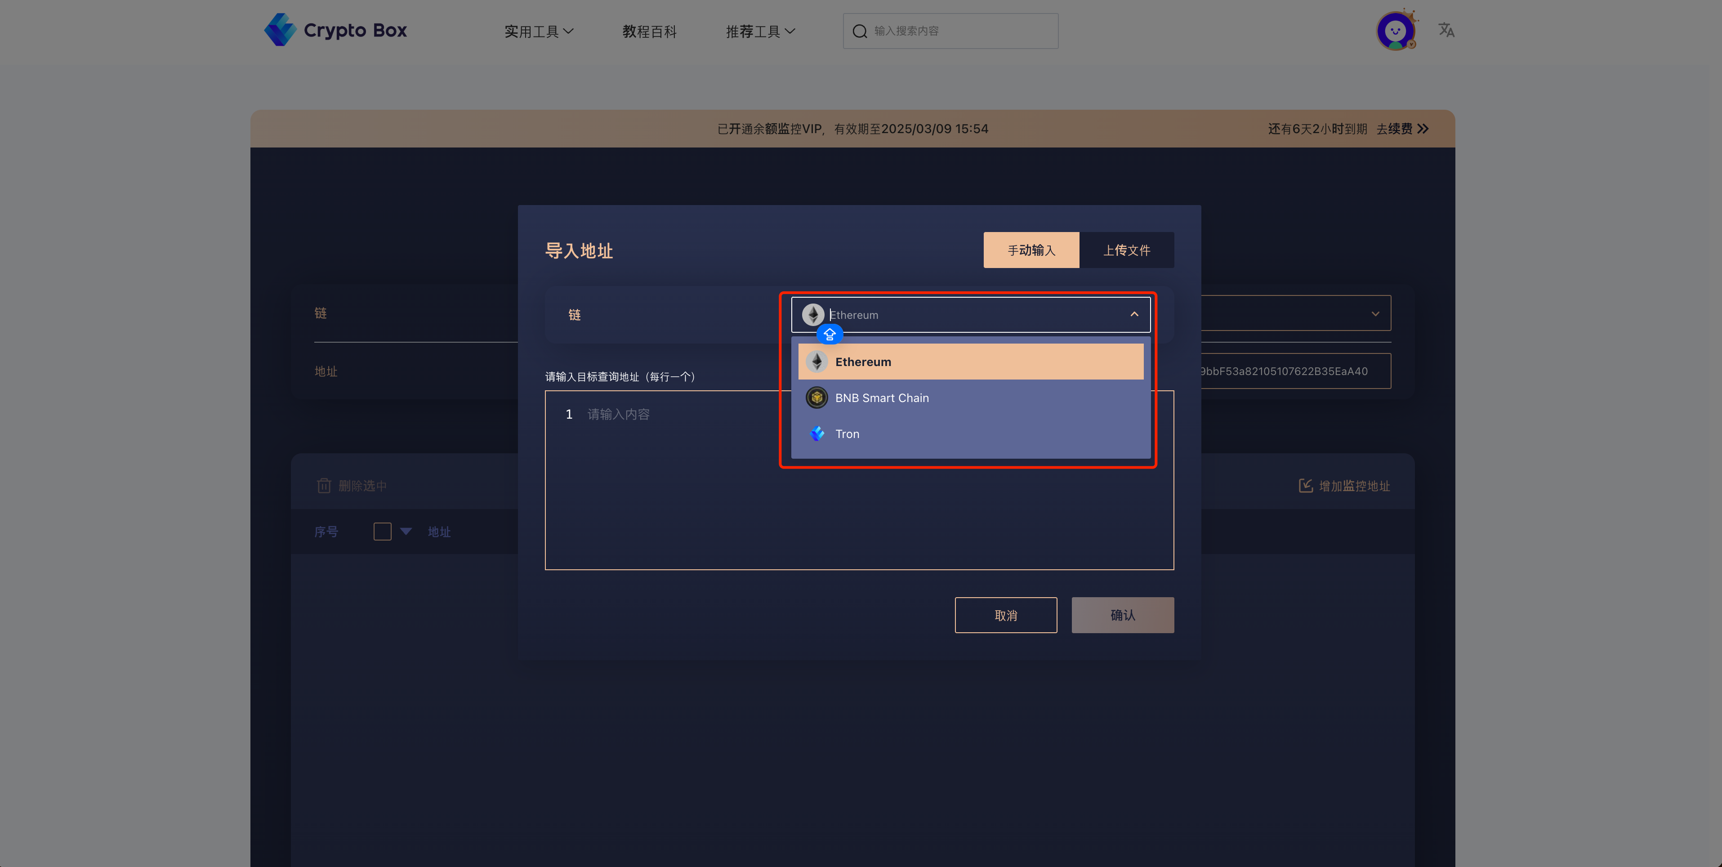The image size is (1722, 867).
Task: Collapse the Ethereum chain dropdown arrow
Action: click(1134, 314)
